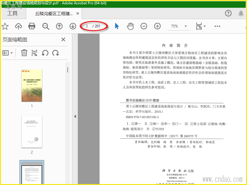Zoom in with the plus button
The height and width of the screenshot is (185, 247).
click(157, 26)
